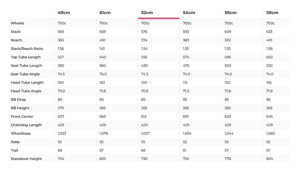Click the Head Tube Length label
Viewport: 305px width, 171px height.
(x=27, y=83)
